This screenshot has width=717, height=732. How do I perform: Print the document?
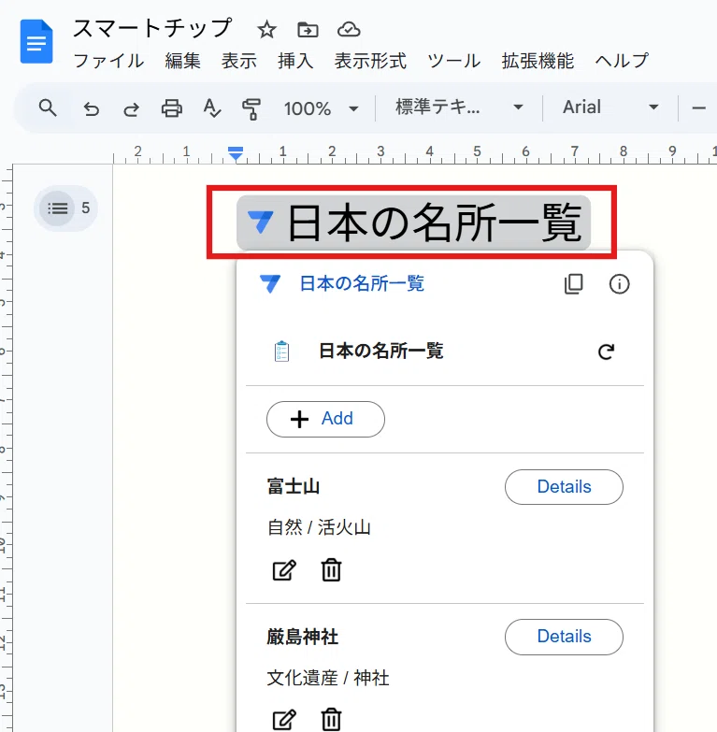[x=171, y=108]
